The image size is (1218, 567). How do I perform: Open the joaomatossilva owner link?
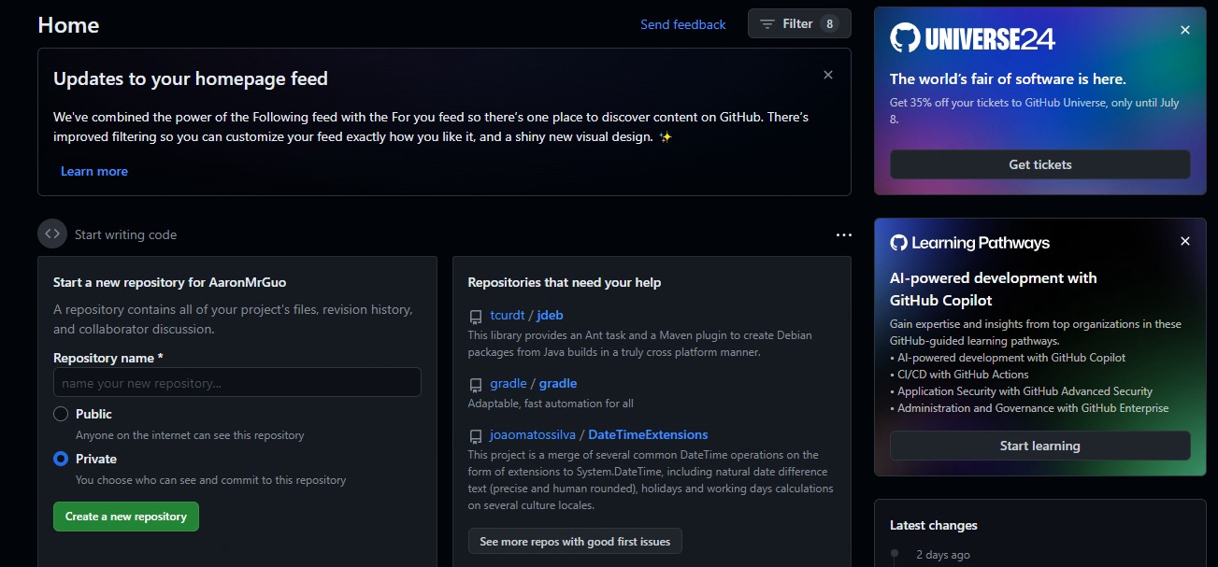point(533,434)
